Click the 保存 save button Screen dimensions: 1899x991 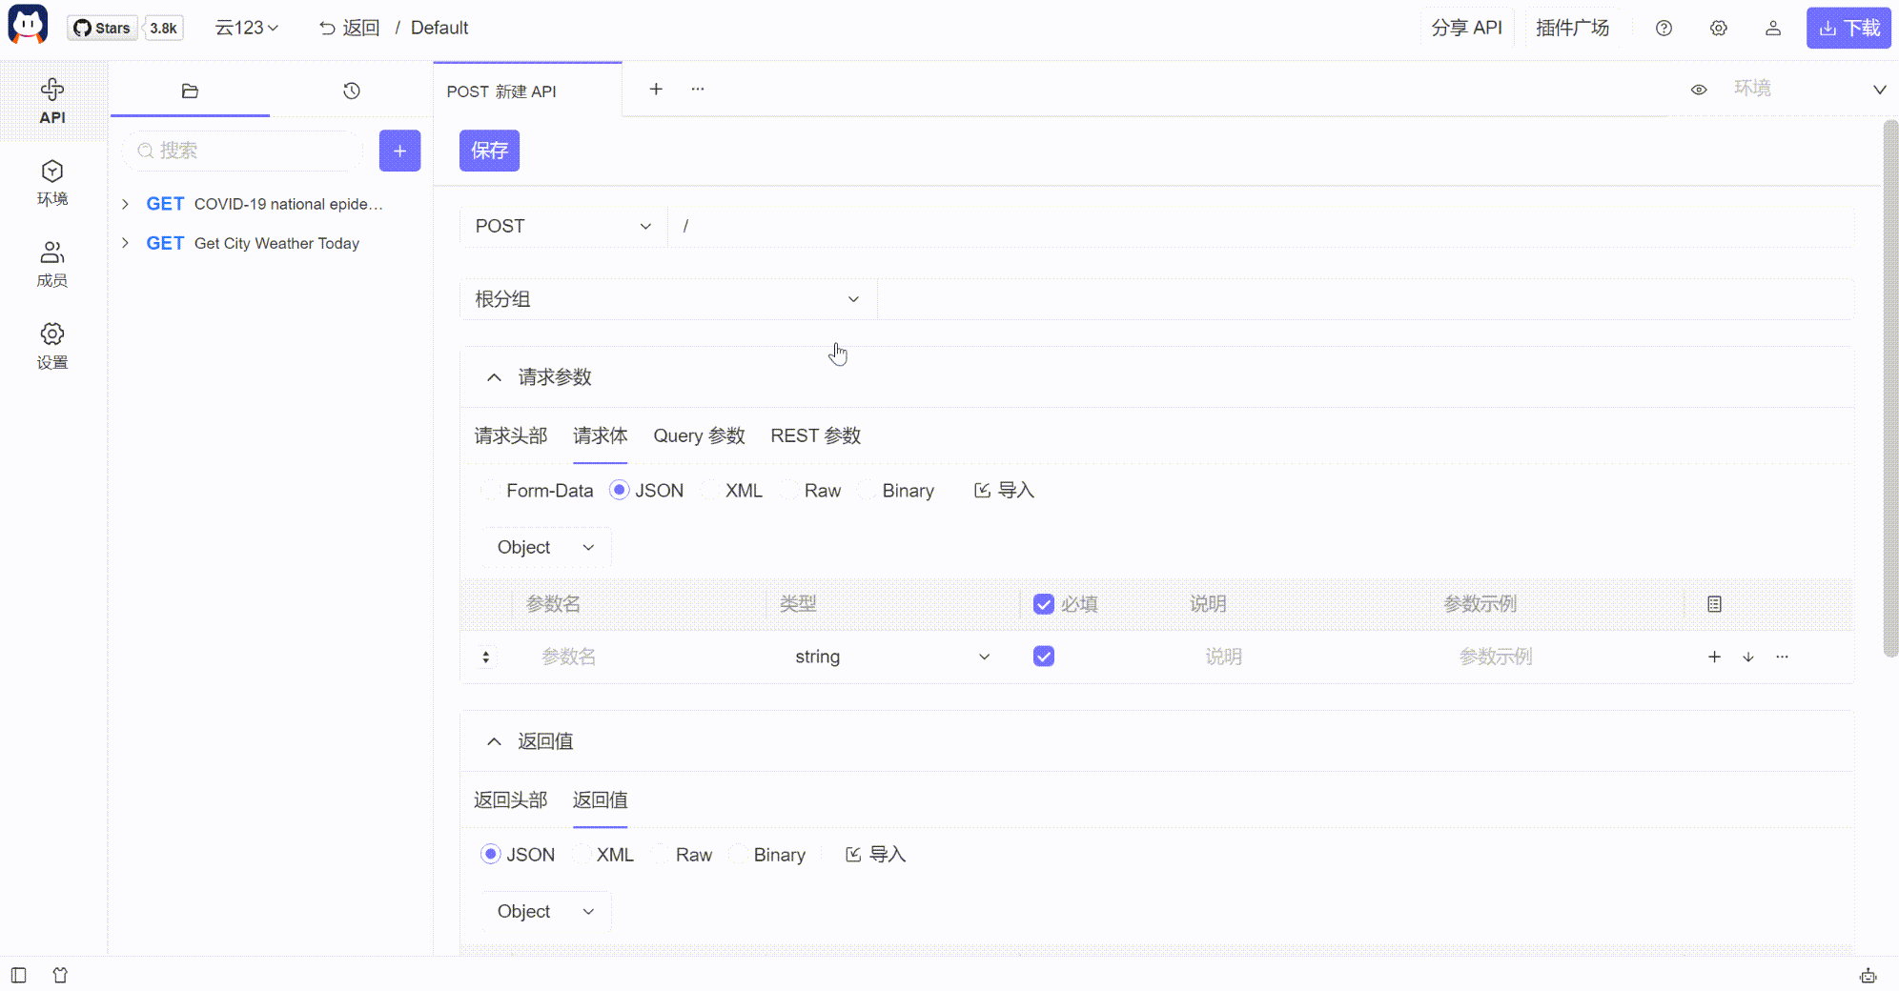coord(489,150)
